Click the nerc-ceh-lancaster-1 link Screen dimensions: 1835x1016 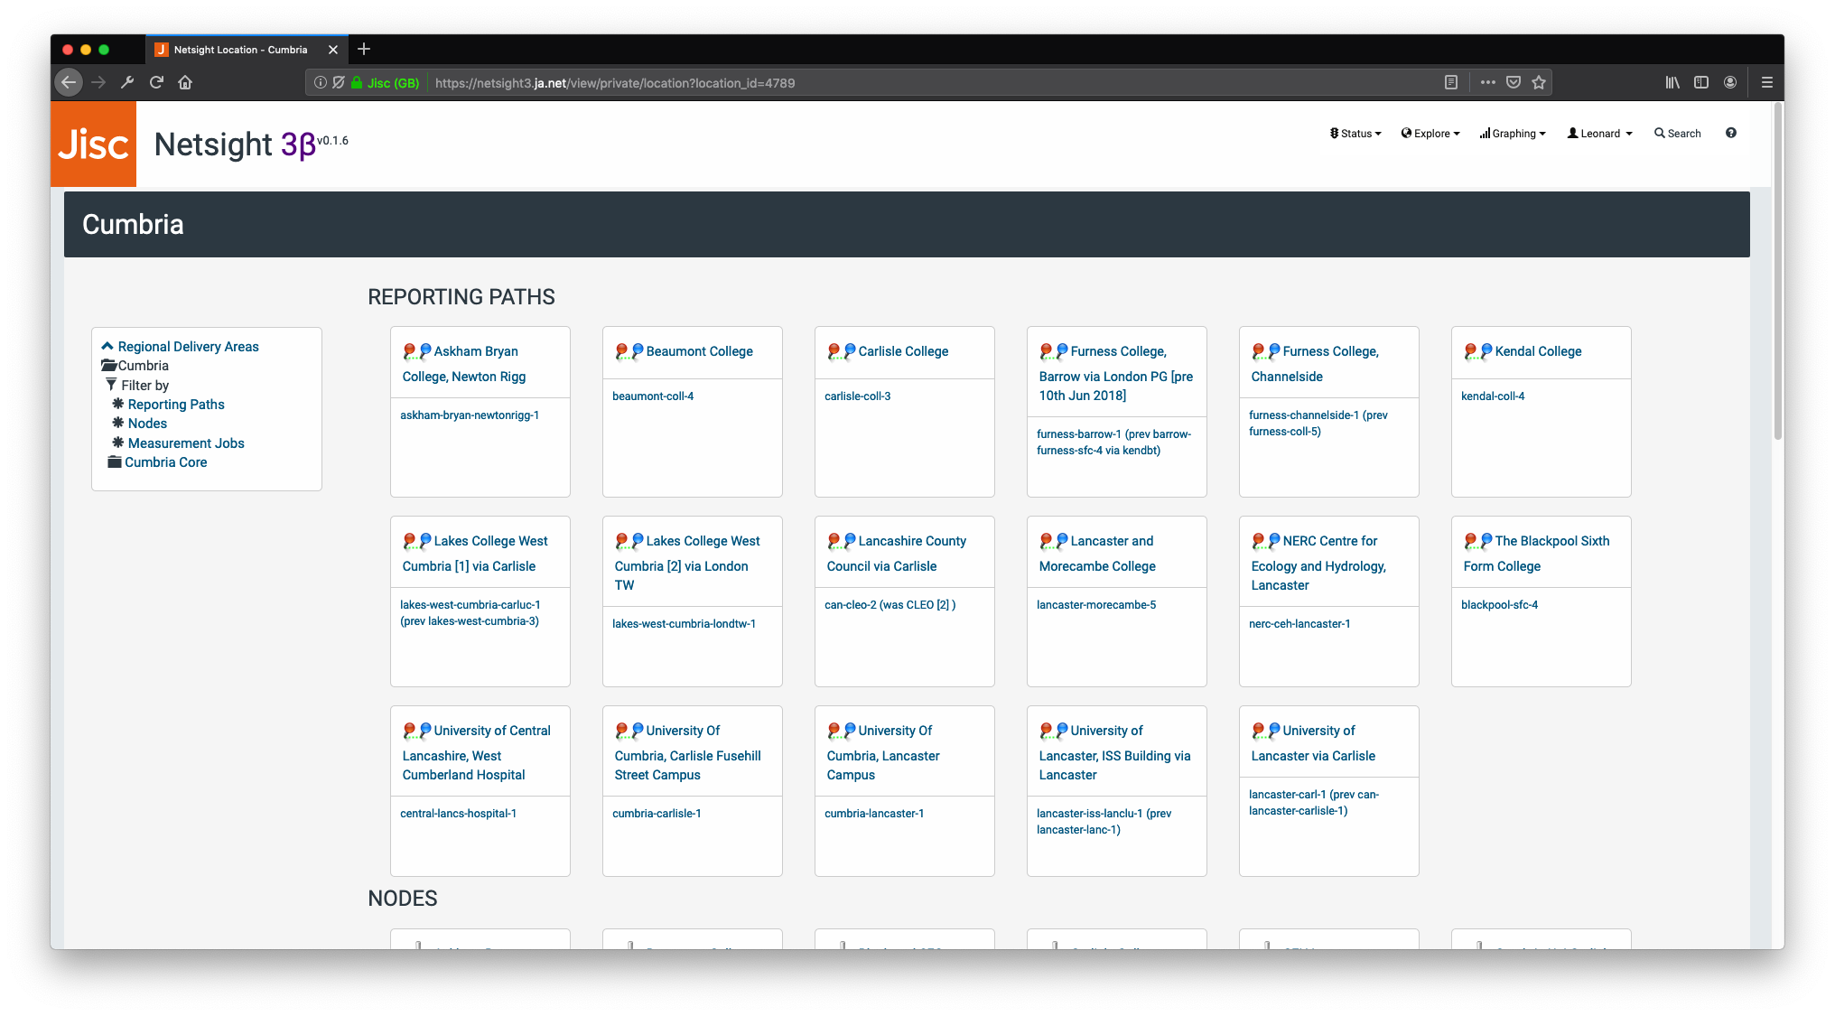coord(1299,624)
